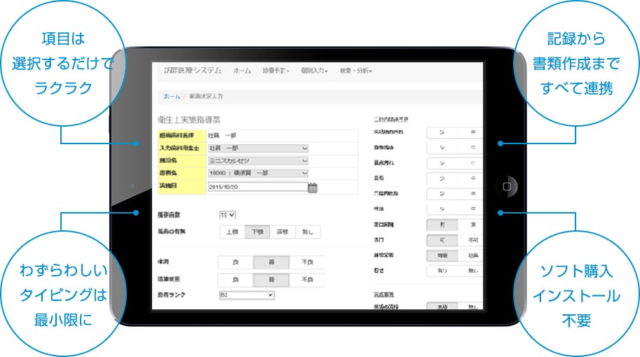The width and height of the screenshot is (640, 357).
Task: Set 体調 to 良
Action: [235, 262]
